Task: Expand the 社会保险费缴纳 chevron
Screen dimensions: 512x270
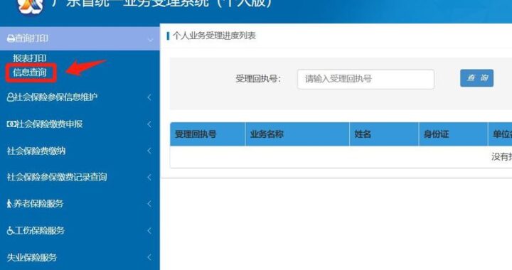Action: pyautogui.click(x=149, y=151)
